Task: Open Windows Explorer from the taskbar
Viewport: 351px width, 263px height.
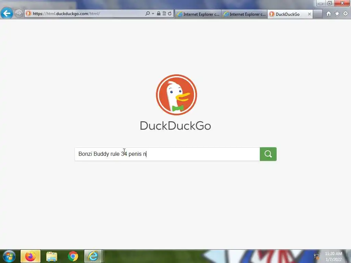Action: click(52, 256)
